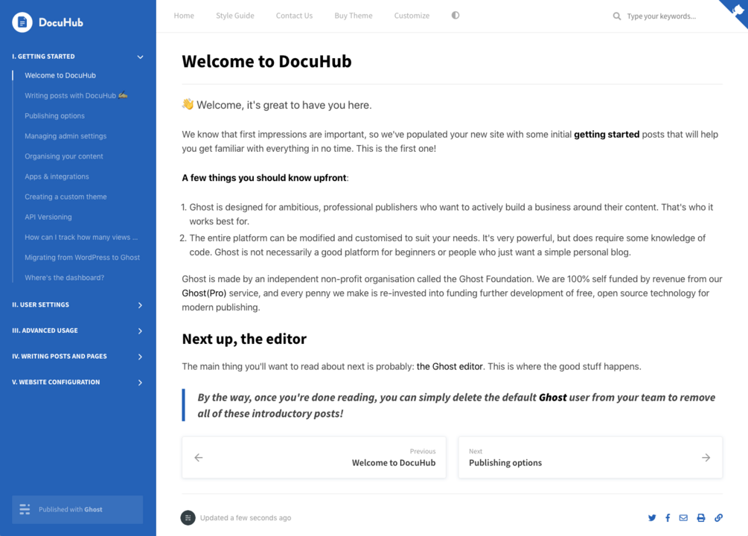The width and height of the screenshot is (748, 536).
Task: Click the DocuHub logo icon
Action: click(22, 22)
